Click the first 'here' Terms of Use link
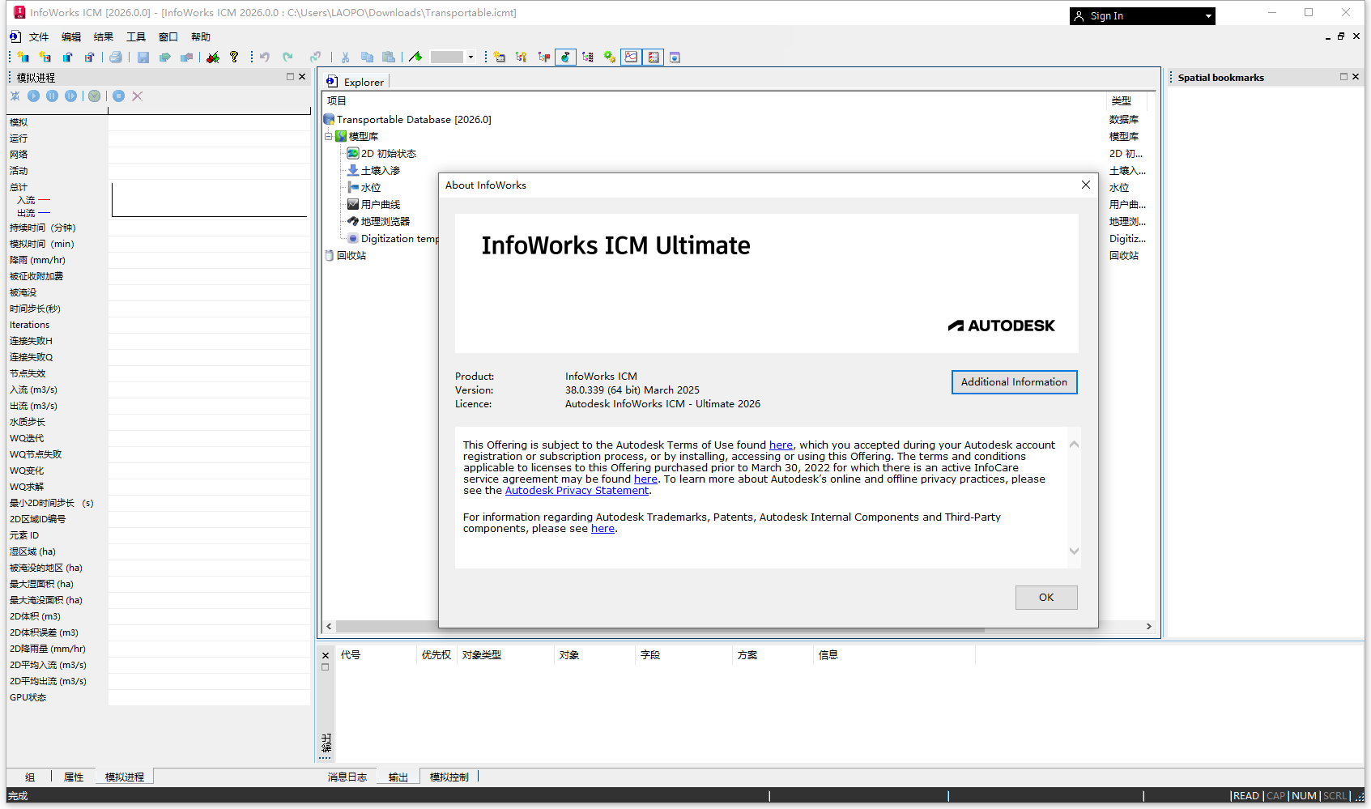 tap(781, 445)
